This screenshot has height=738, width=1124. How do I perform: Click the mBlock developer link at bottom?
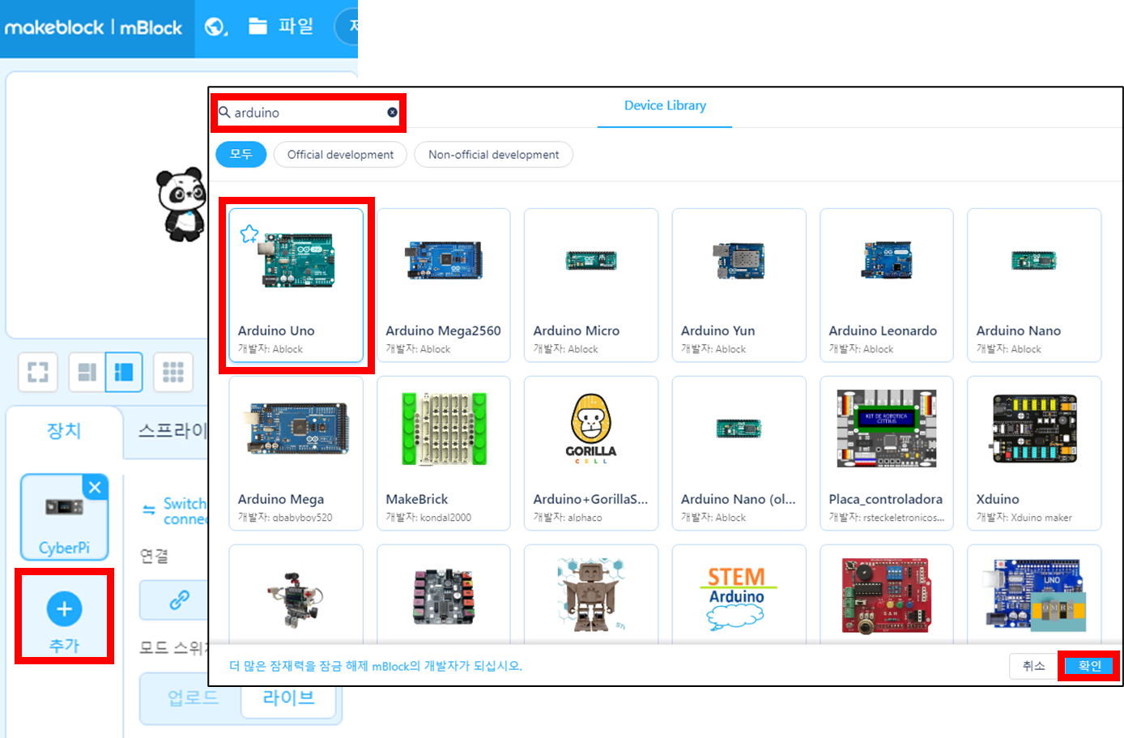(376, 666)
